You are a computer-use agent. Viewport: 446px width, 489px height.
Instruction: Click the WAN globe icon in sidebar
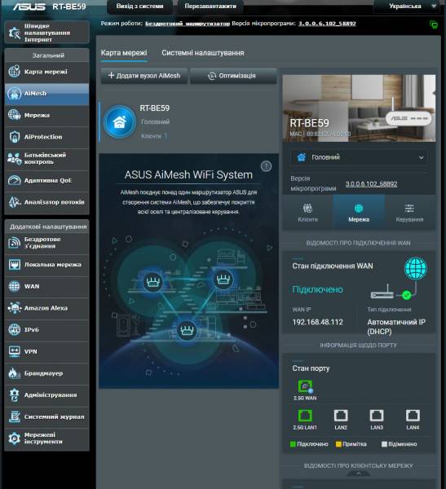(14, 286)
